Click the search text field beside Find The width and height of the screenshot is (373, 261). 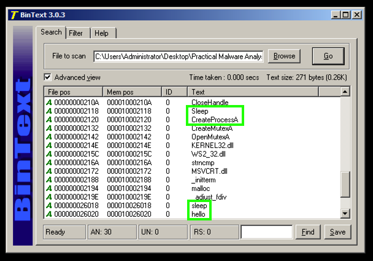click(x=267, y=232)
